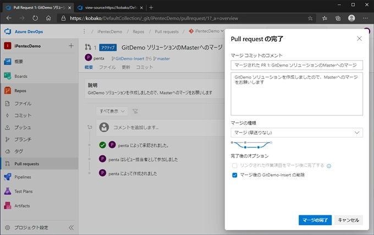Click the Azure DevOps logo icon

coord(8,31)
